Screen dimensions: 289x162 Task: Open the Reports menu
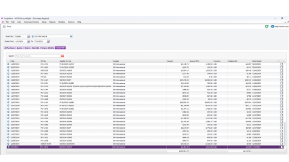click(52, 22)
